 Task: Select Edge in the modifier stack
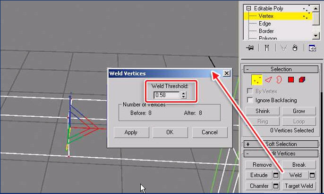(264, 24)
